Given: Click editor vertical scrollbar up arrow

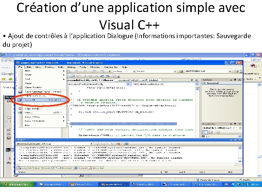Looking at the screenshot, I should pos(197,89).
